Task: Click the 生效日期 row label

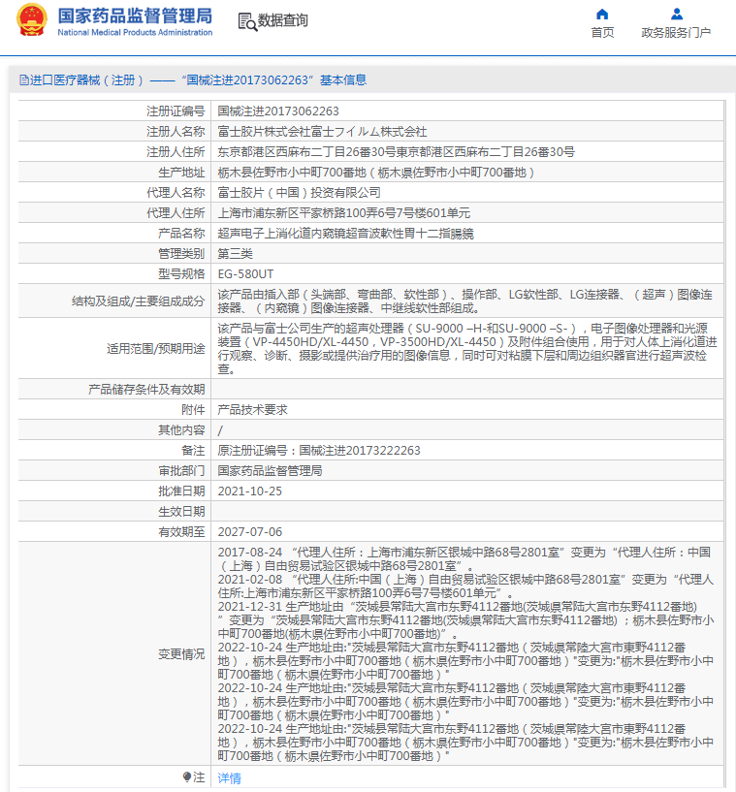Action: pos(181,512)
